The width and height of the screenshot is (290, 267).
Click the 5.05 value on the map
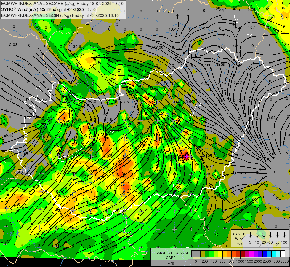[x=221, y=64]
